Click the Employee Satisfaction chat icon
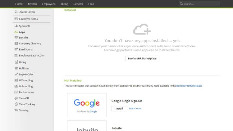Viewport: 233px width, 131px height. (16, 55)
